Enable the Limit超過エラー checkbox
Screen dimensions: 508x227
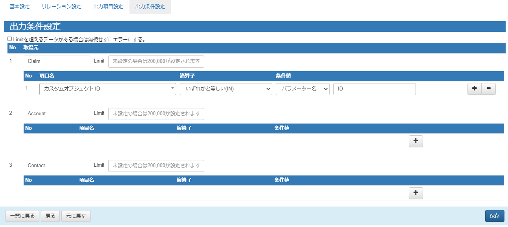point(10,39)
